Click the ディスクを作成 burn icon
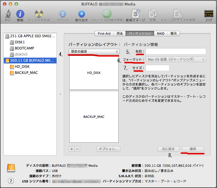 (39, 14)
